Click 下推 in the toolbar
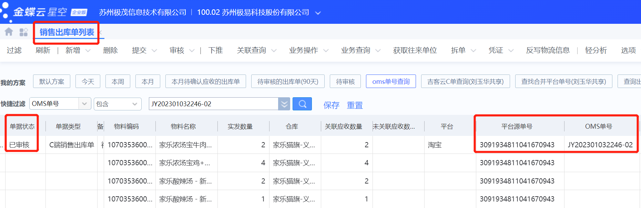Viewport: 641px width, 208px height. coord(216,50)
